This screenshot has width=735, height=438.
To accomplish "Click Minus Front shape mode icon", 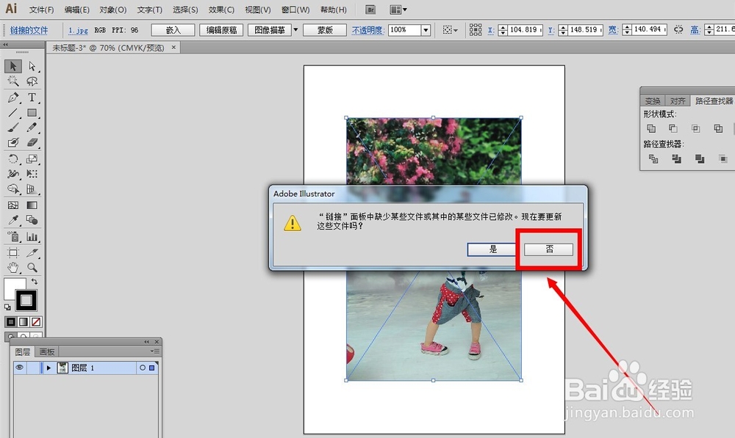I will 673,128.
